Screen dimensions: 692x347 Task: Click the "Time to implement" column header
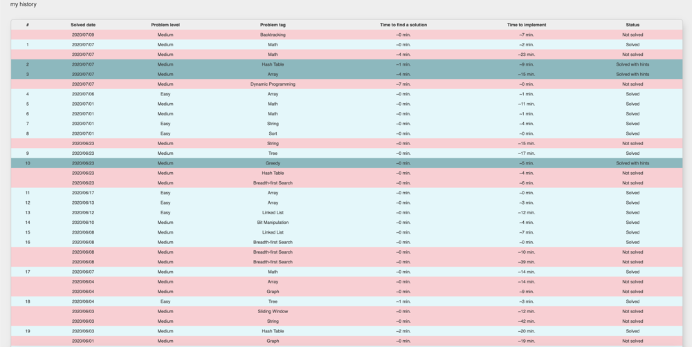[526, 25]
